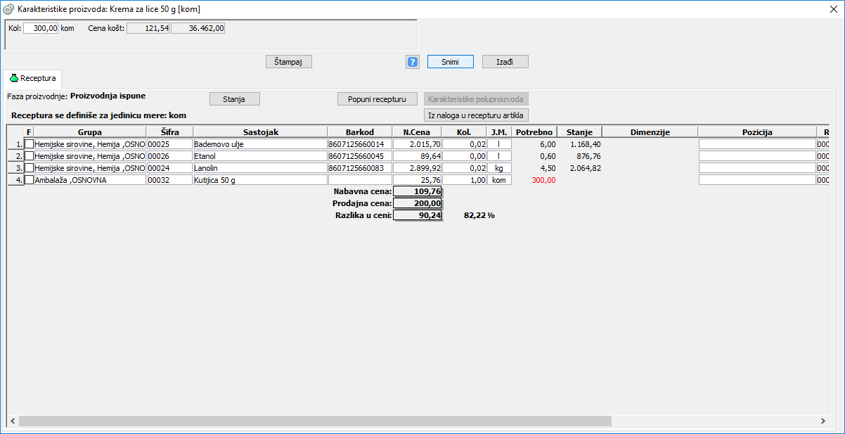The width and height of the screenshot is (845, 434).
Task: Click the Šifra column header
Action: coord(169,132)
